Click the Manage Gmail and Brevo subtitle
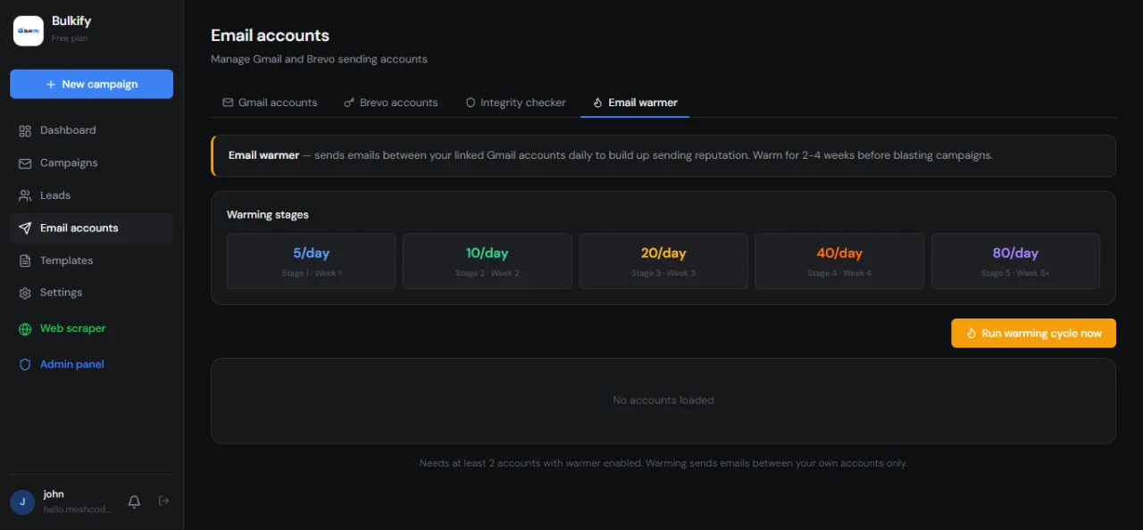Screen dimensions: 1143x530 [319, 60]
